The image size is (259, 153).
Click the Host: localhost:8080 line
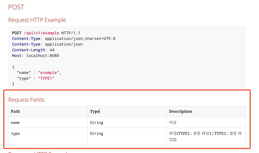pyautogui.click(x=36, y=55)
